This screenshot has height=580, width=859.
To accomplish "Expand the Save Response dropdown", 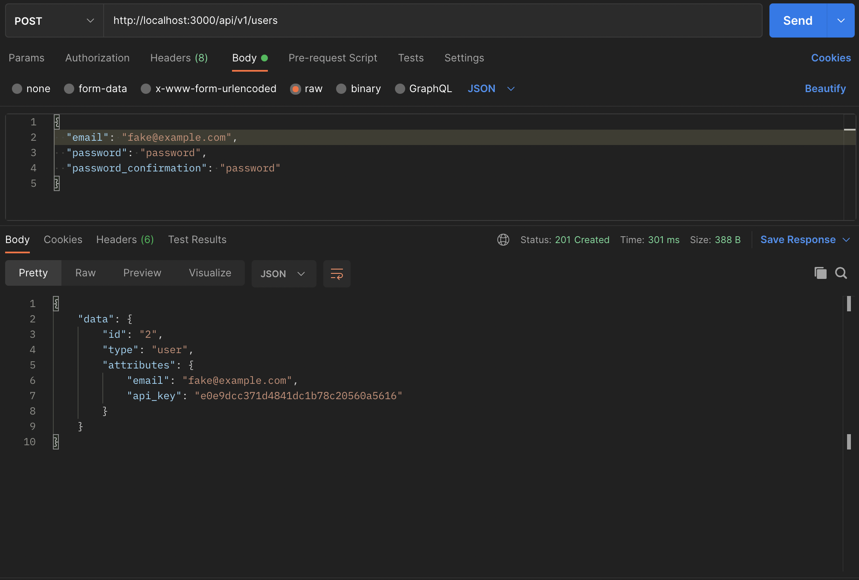I will (x=847, y=240).
